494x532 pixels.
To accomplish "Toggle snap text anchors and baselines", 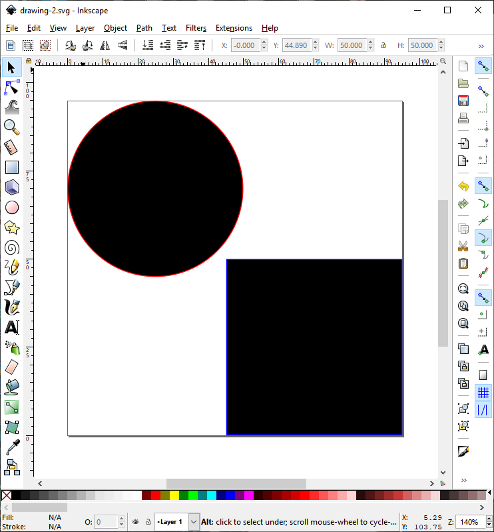I will click(483, 349).
